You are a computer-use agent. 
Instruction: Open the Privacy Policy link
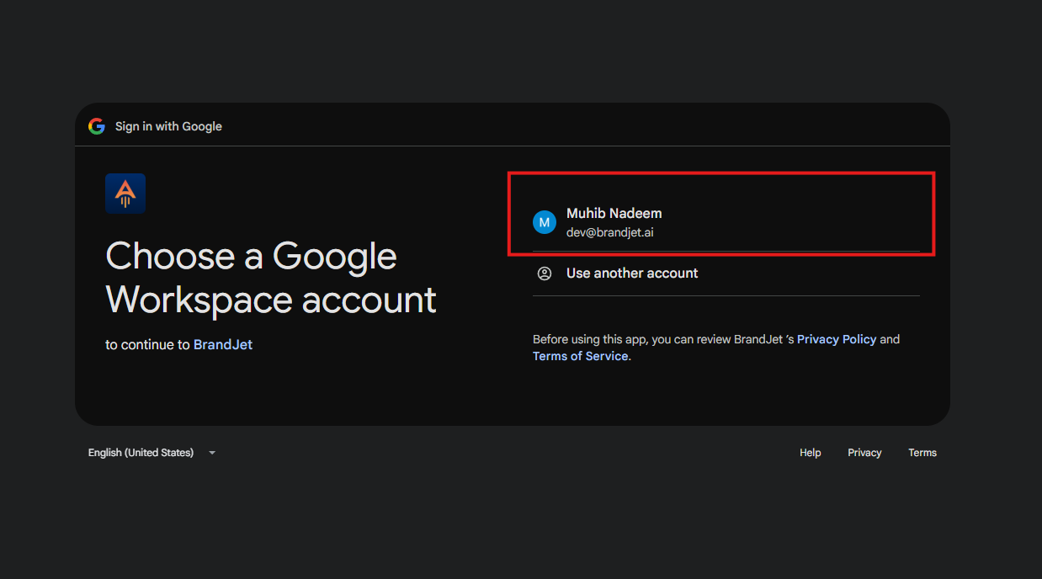pos(837,339)
